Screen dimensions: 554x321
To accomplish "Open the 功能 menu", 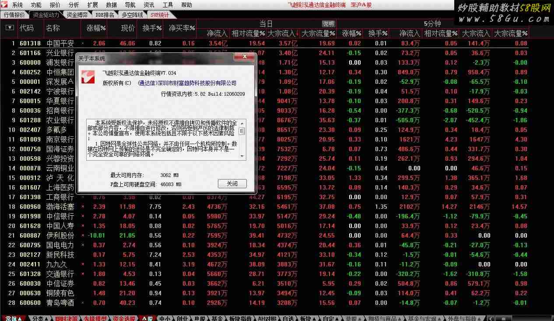I will [36, 5].
